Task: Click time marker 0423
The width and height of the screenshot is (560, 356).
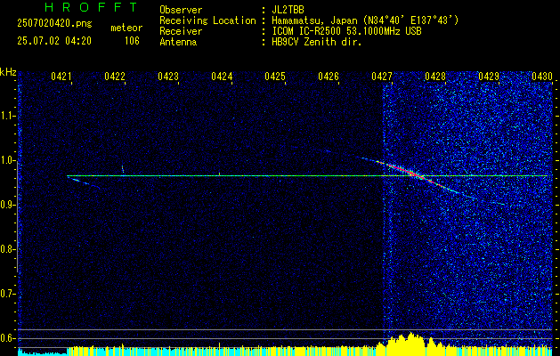Action: tap(168, 77)
